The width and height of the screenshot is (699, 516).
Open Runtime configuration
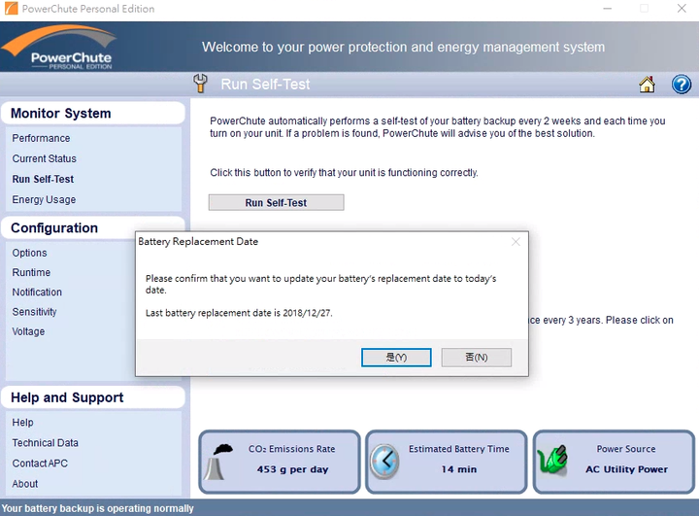coord(31,272)
